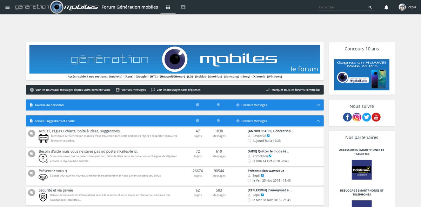
Task: Click the search magnifier icon
Action: pyautogui.click(x=370, y=7)
